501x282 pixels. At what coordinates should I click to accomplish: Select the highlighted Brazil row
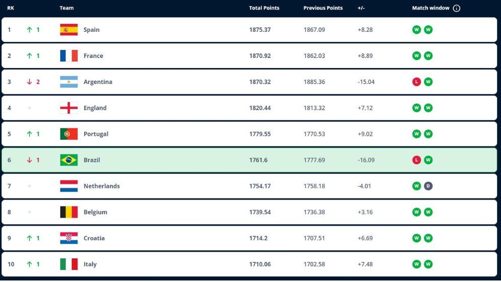pyautogui.click(x=201, y=160)
